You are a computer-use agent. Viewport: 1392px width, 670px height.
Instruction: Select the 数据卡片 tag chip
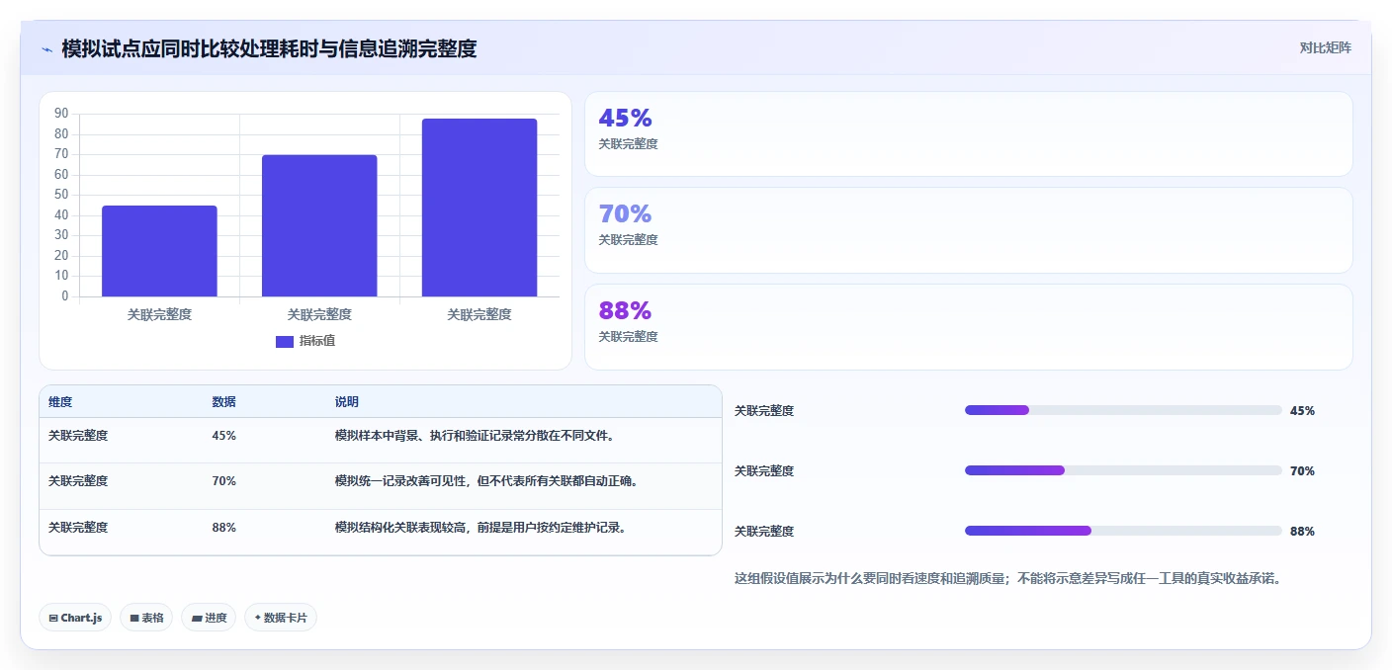[281, 618]
